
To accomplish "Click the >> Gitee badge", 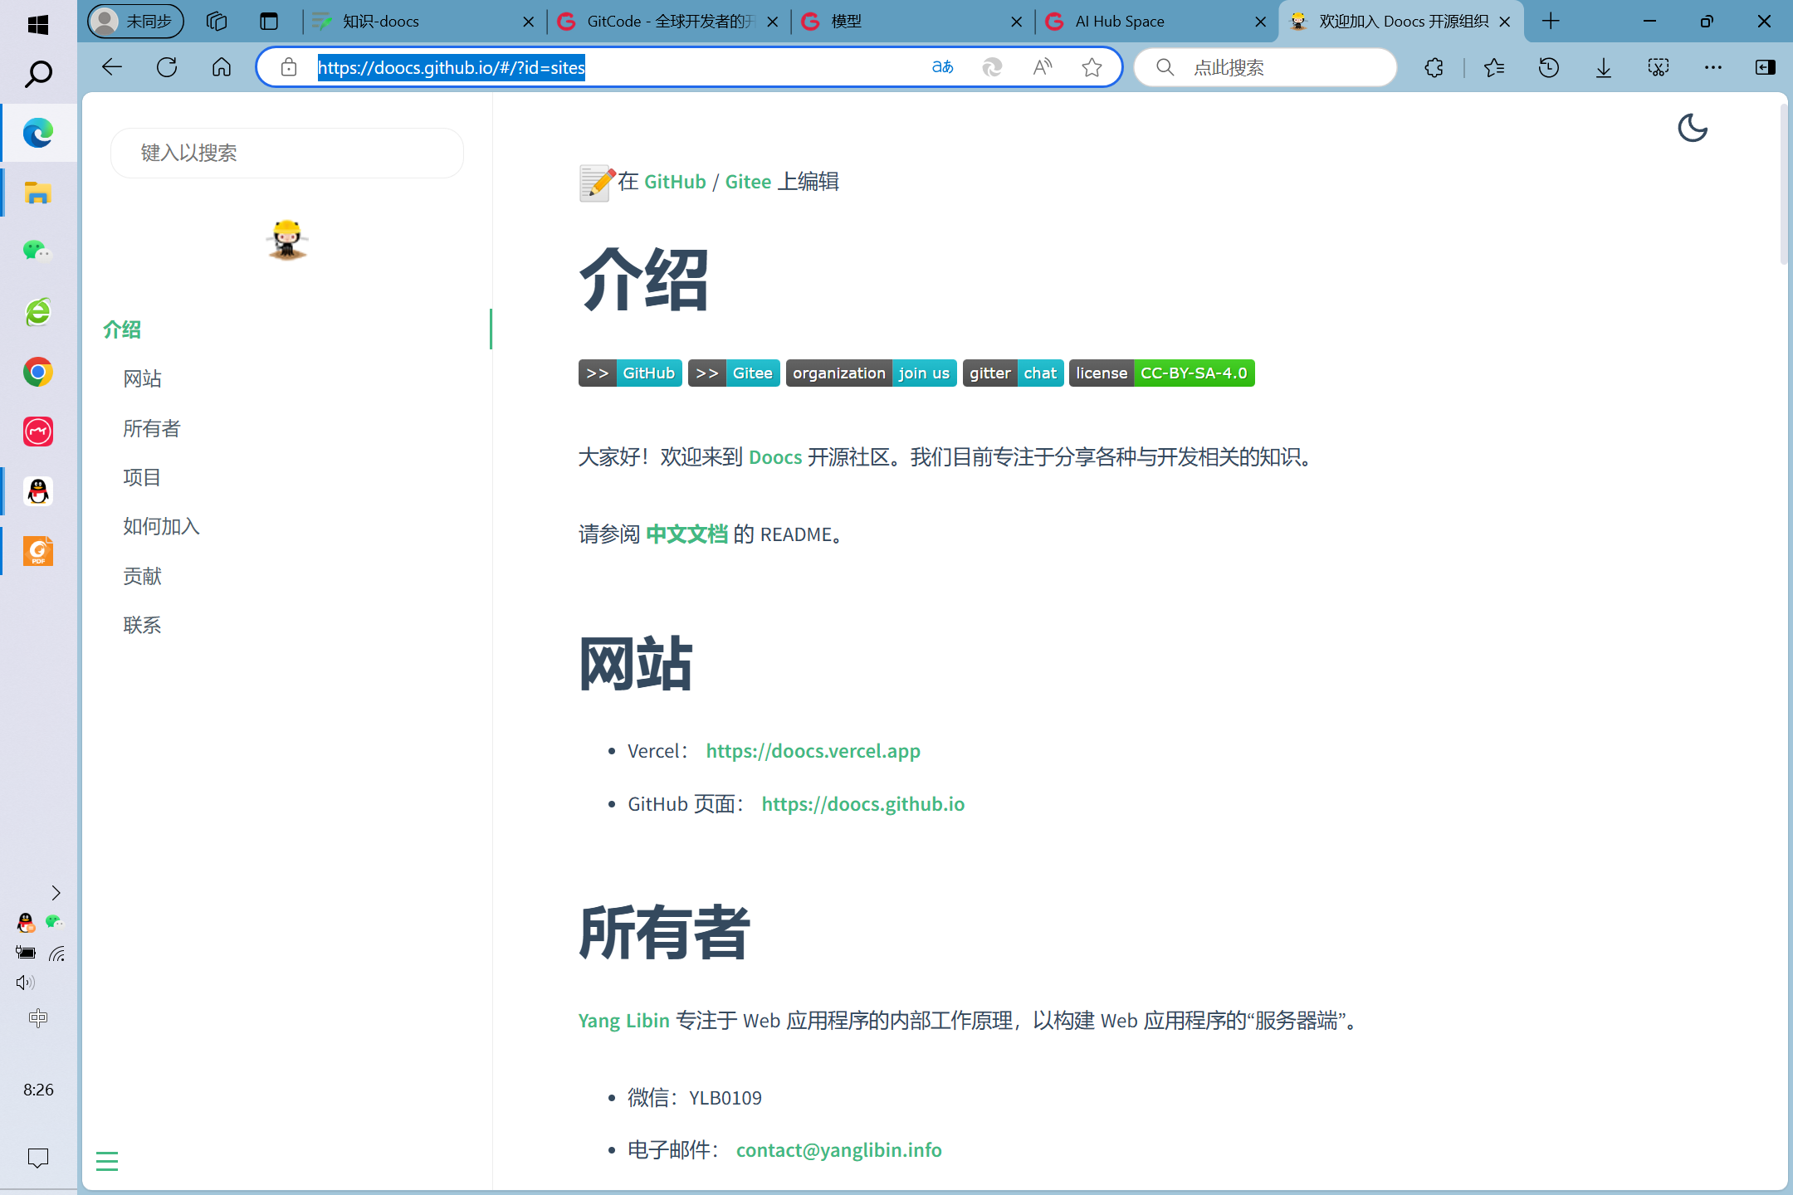I will coord(734,373).
